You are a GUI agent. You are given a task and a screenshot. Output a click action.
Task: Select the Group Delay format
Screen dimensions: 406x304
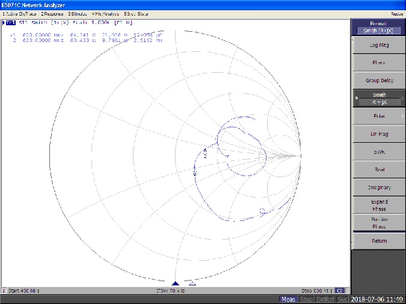pos(379,81)
